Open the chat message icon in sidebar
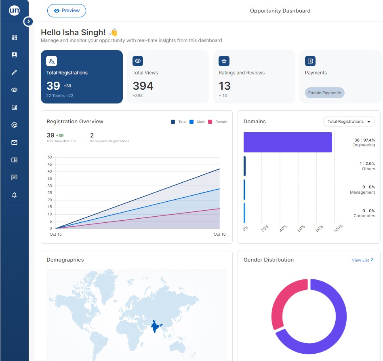 14,177
